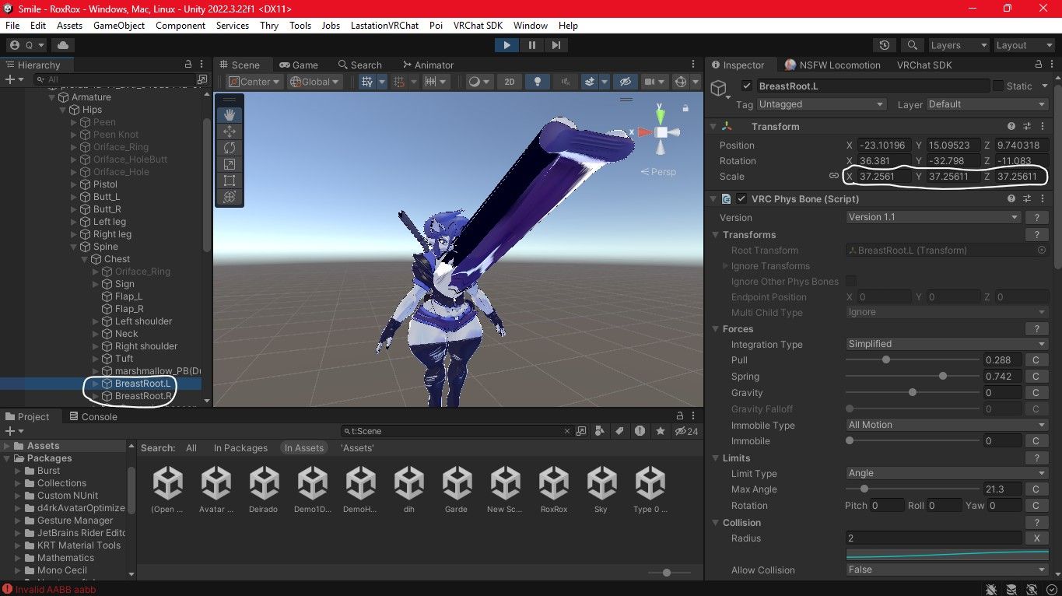The height and width of the screenshot is (596, 1062).
Task: Open the Tag dropdown showing Untagged
Action: click(x=822, y=104)
